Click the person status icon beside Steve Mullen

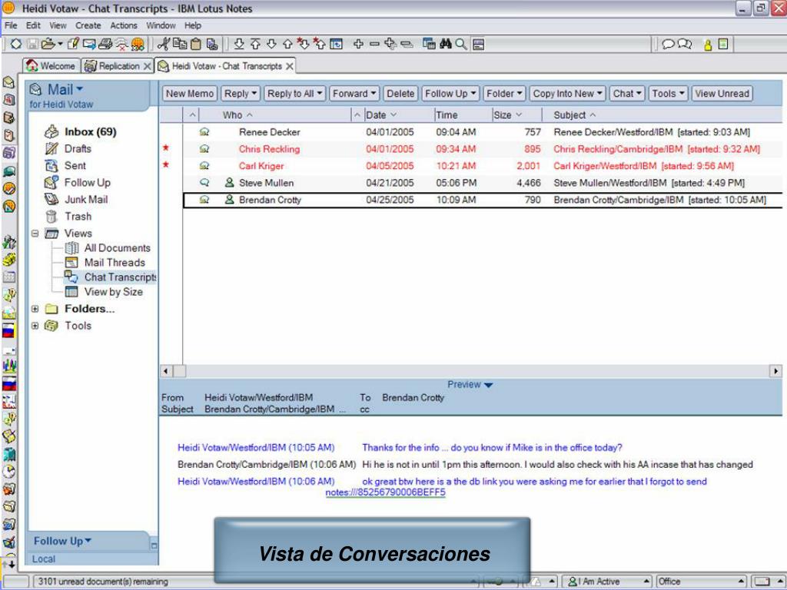point(229,183)
